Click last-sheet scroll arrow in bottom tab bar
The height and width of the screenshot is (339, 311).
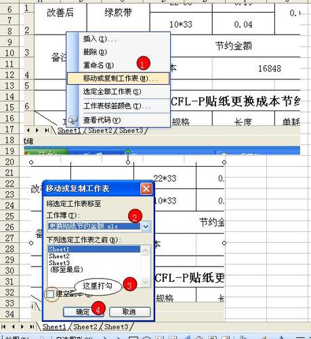32,327
